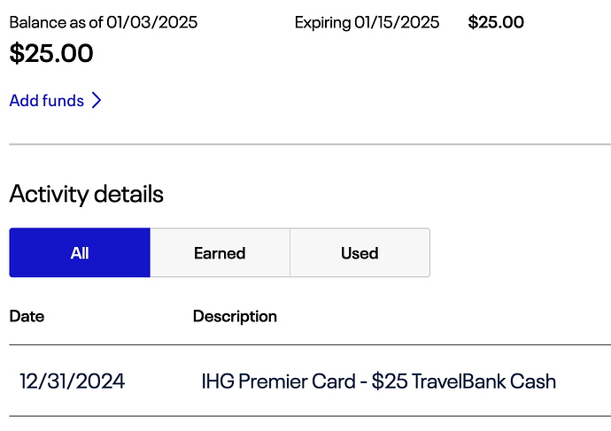Click the large $25.00 balance amount
This screenshot has height=431, width=611.
[x=51, y=53]
